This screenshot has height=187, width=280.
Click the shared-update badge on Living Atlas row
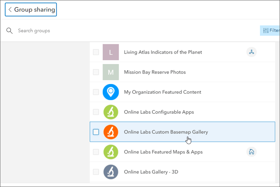tap(252, 52)
